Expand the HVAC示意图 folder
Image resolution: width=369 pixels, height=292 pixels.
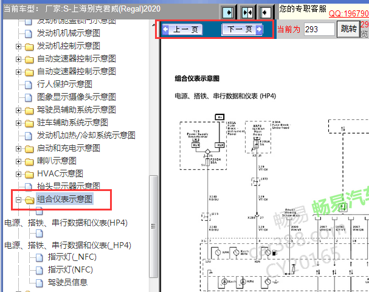click(18, 174)
